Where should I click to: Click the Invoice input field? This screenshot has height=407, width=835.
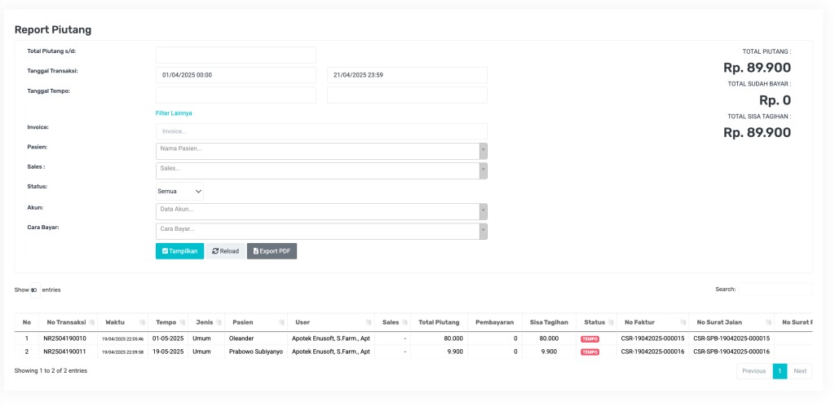pyautogui.click(x=321, y=131)
